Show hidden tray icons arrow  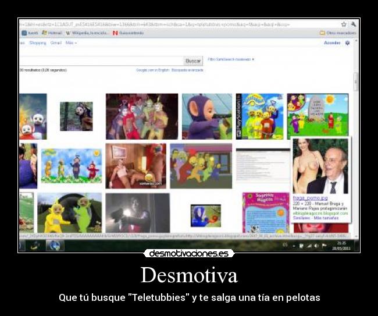coord(294,246)
